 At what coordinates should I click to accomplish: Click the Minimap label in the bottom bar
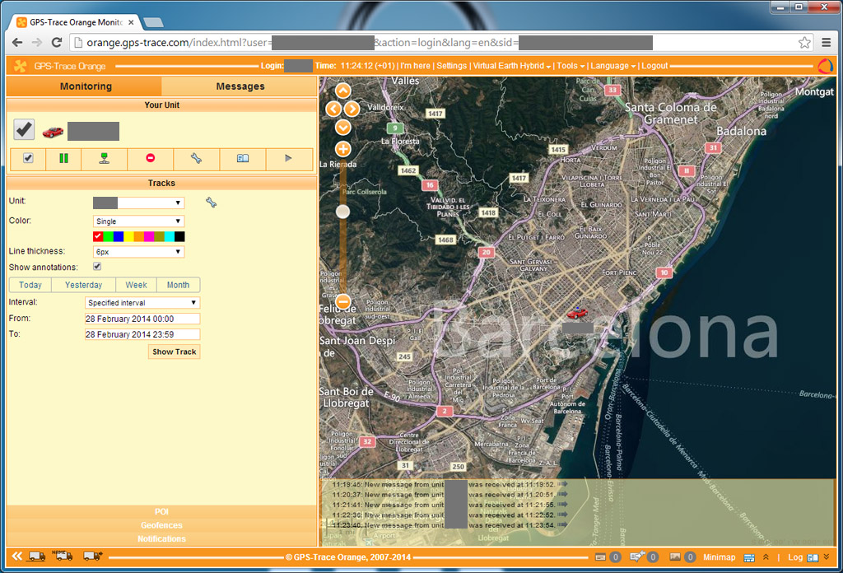pyautogui.click(x=719, y=557)
